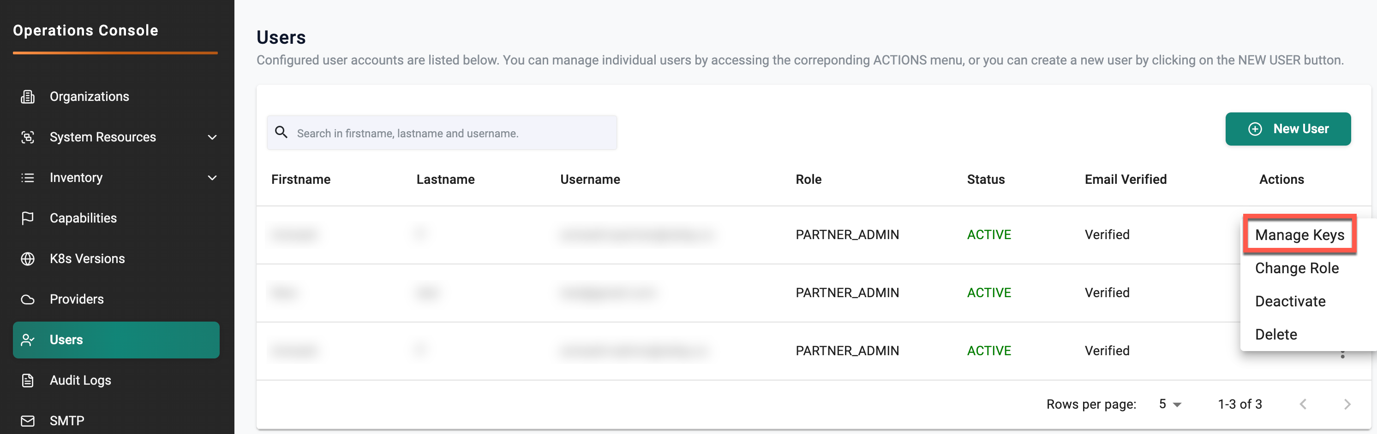The image size is (1377, 434).
Task: Click the Capabilities flag icon
Action: coord(27,218)
